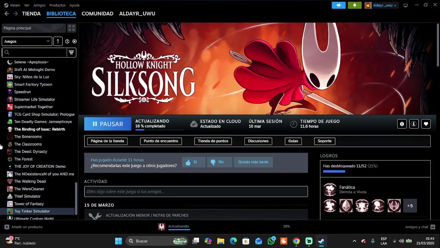The width and height of the screenshot is (440, 248).
Task: Open Soporte button
Action: click(324, 141)
